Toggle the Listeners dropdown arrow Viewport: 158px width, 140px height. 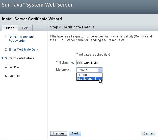(100, 70)
